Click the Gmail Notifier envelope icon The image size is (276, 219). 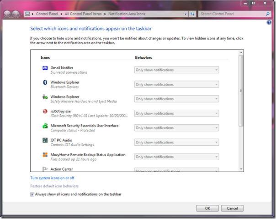click(x=45, y=68)
